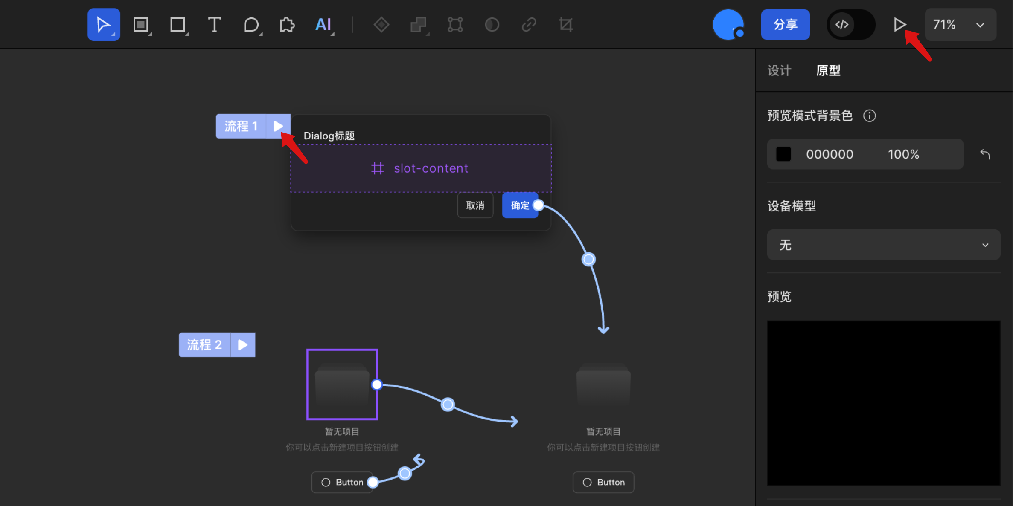The width and height of the screenshot is (1013, 506).
Task: Open the plugins puzzle icon
Action: 287,25
